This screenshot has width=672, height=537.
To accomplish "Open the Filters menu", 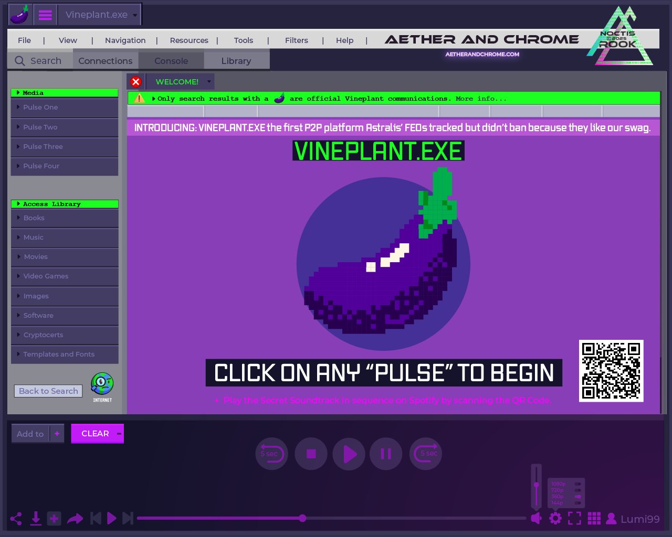I will click(x=297, y=40).
